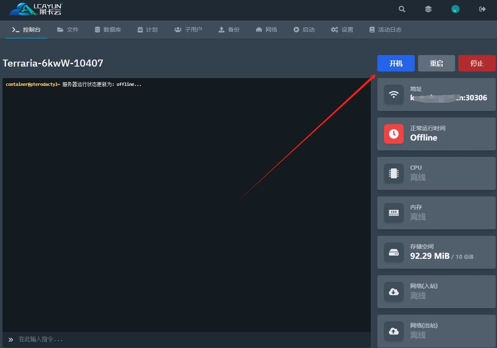Image resolution: width=497 pixels, height=348 pixels.
Task: Click the outbound network upload cloud icon
Action: (394, 331)
